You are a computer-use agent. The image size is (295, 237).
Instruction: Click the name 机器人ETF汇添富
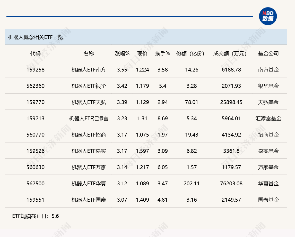coord(89,118)
